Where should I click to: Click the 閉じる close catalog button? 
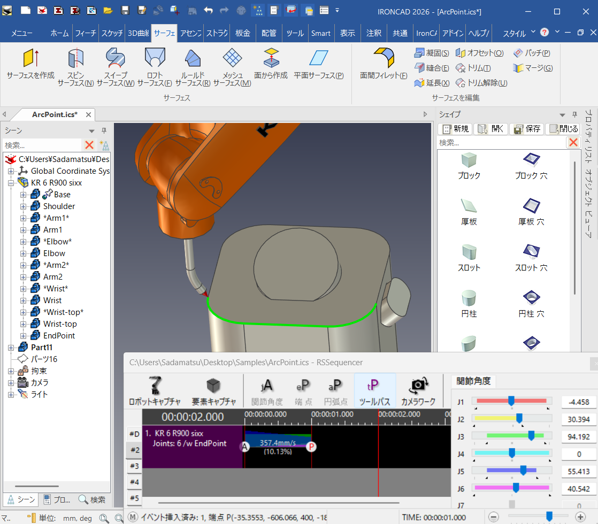pyautogui.click(x=564, y=129)
